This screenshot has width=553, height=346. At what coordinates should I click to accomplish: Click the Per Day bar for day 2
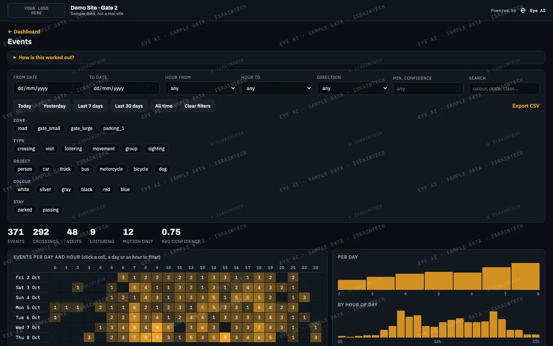click(x=352, y=285)
